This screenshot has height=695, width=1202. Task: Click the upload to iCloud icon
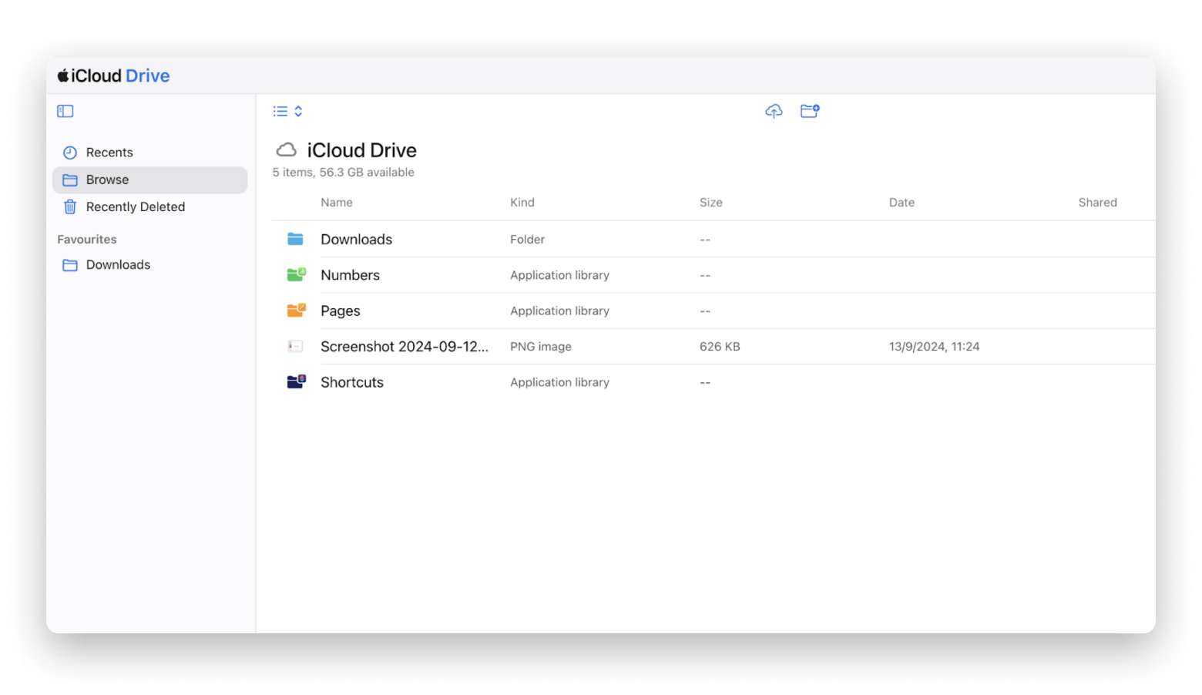(774, 112)
